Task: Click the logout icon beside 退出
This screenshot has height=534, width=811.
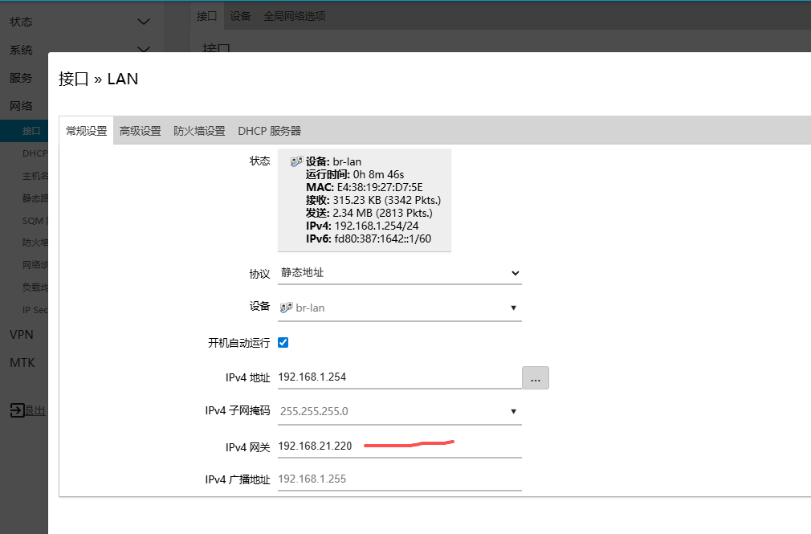Action: click(17, 410)
